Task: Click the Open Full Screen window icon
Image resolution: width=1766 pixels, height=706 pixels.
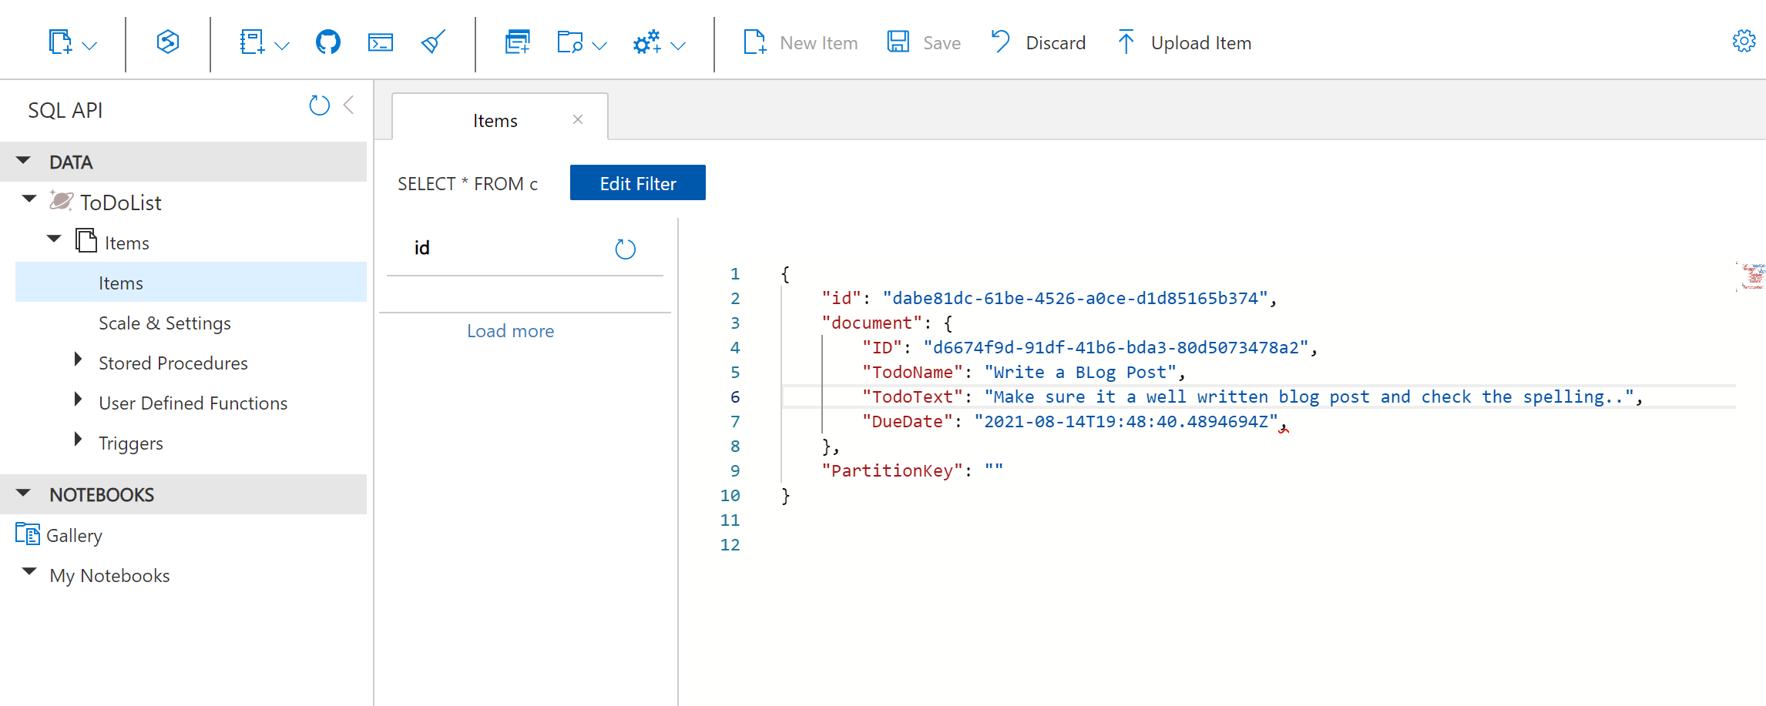Action: pyautogui.click(x=518, y=42)
